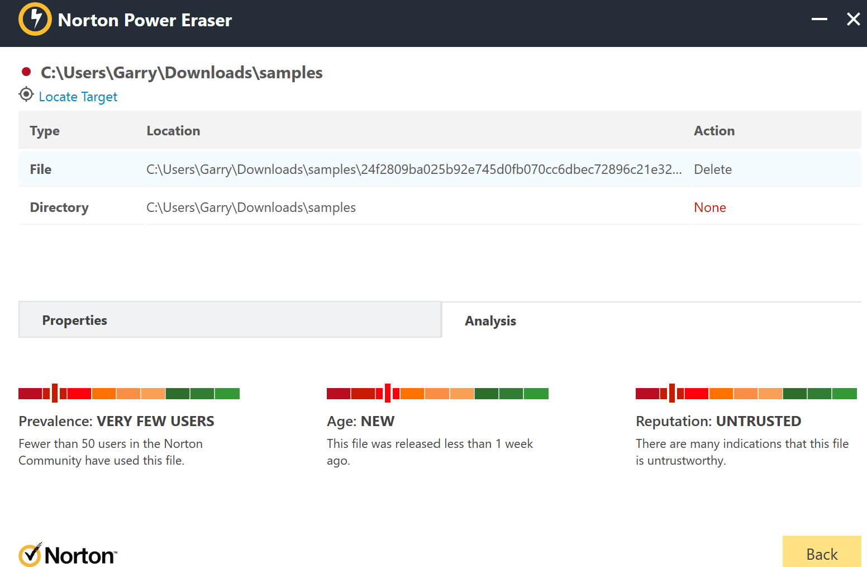Click the Norton checkmark logo at bottom
This screenshot has height=567, width=867.
[x=30, y=555]
